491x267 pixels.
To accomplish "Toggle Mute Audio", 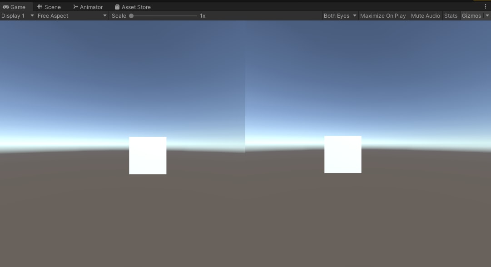I will (425, 15).
